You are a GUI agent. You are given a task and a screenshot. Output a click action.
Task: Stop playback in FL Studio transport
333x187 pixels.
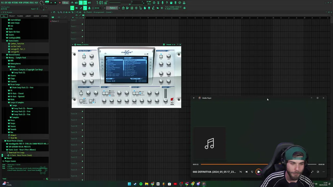coord(55,3)
